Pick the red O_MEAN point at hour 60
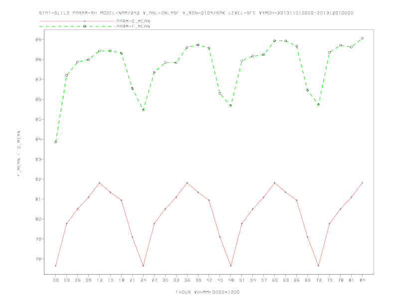 [275, 183]
